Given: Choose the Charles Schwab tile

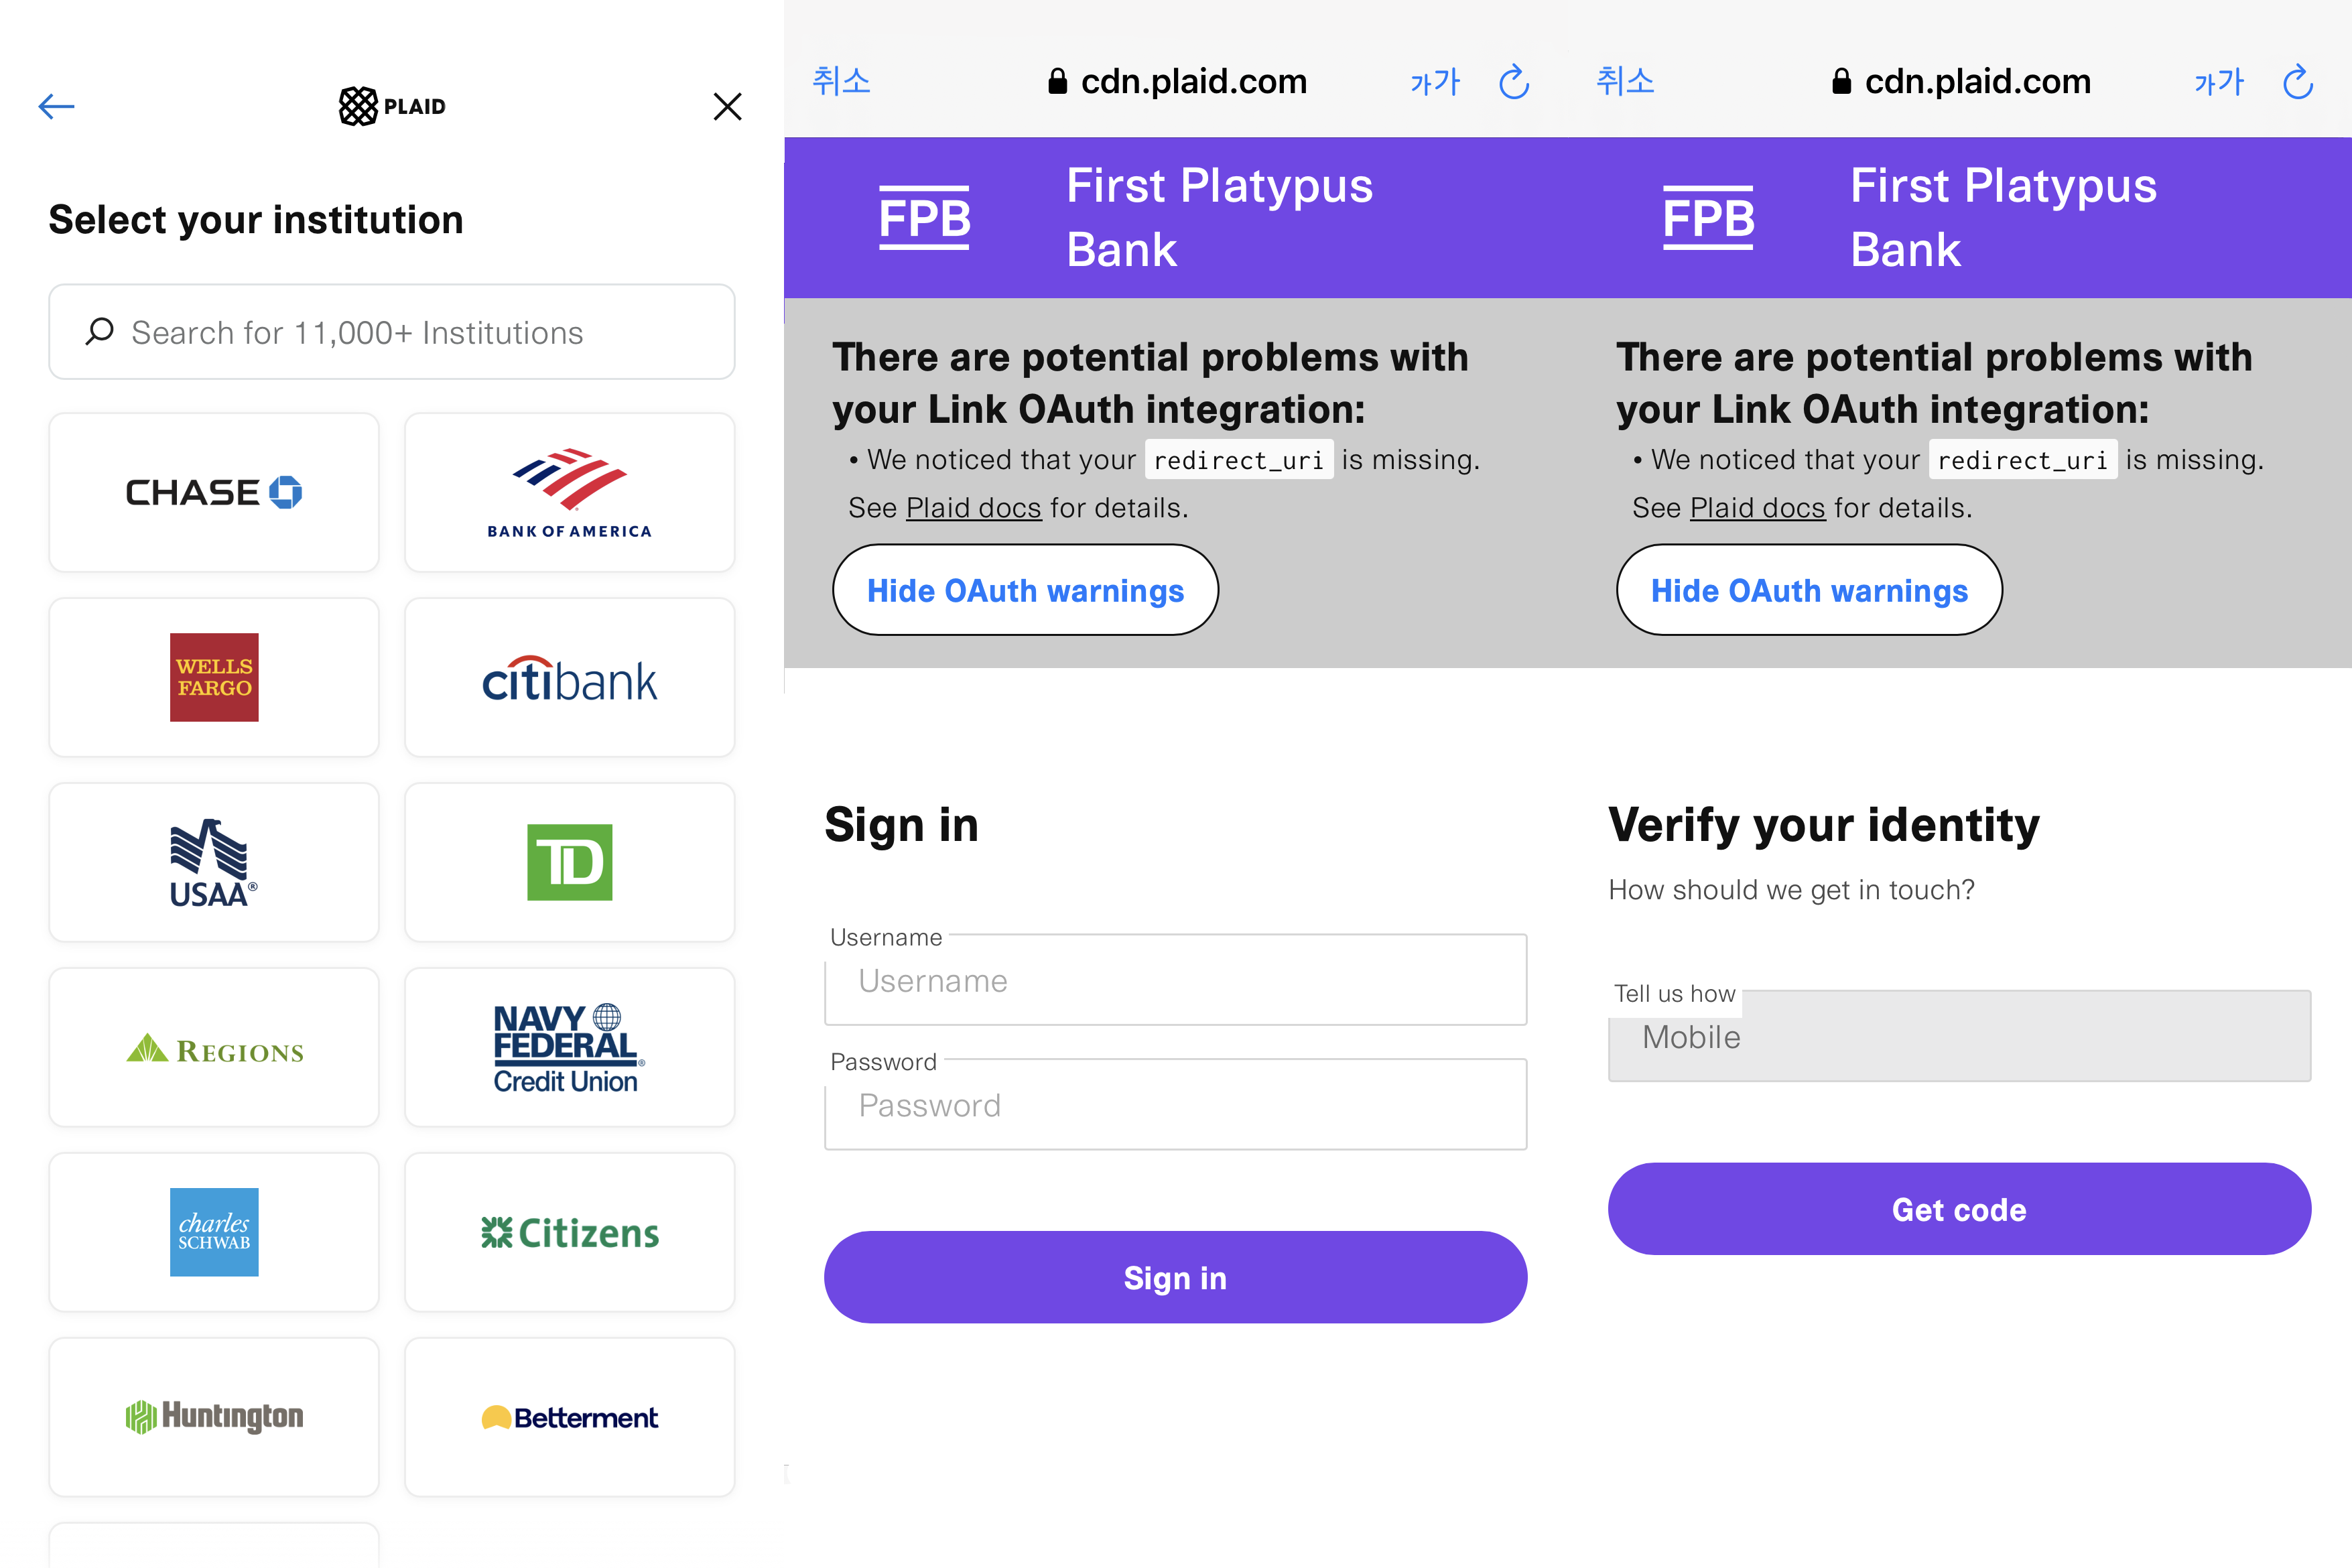Looking at the screenshot, I should (x=214, y=1232).
